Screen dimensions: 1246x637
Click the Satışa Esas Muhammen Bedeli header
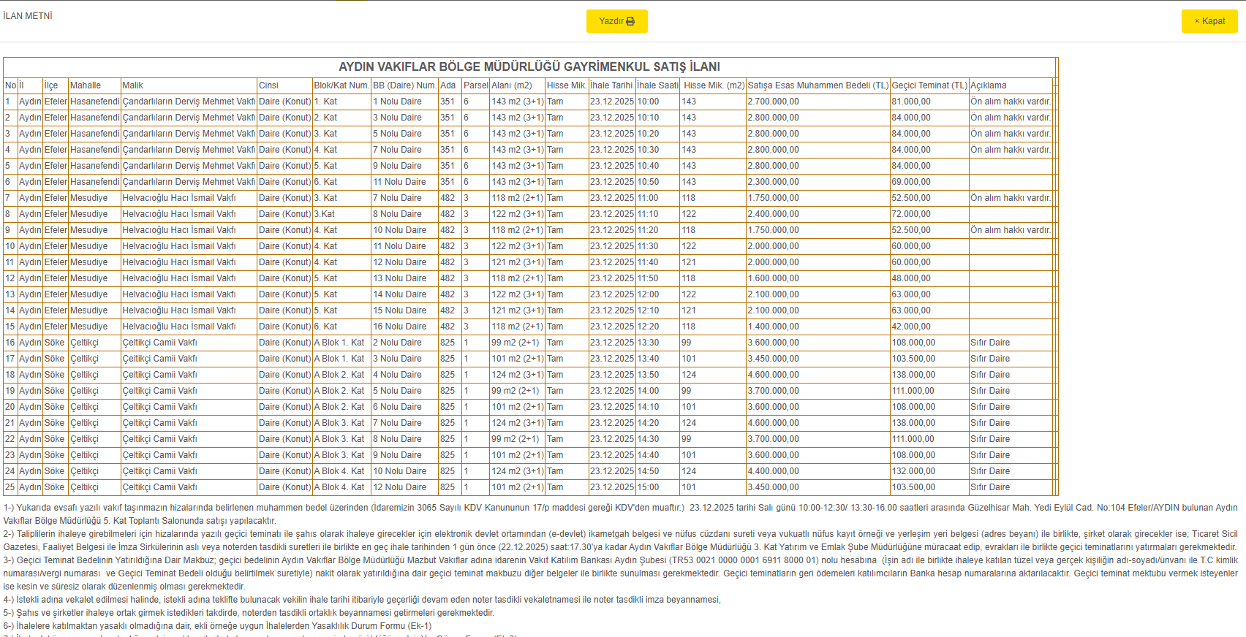(x=818, y=85)
